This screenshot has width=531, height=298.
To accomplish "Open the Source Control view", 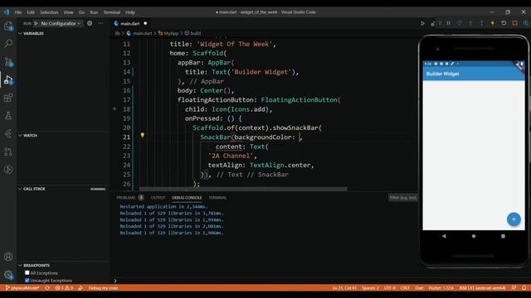I will 8,62.
